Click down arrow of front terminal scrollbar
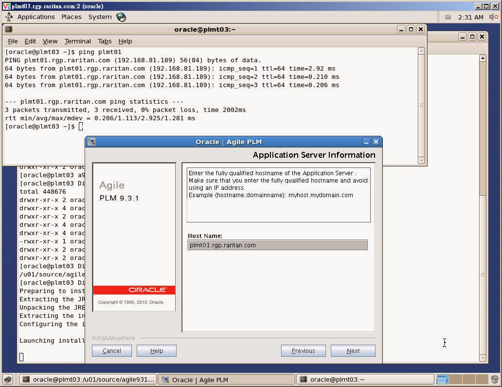 click(421, 161)
